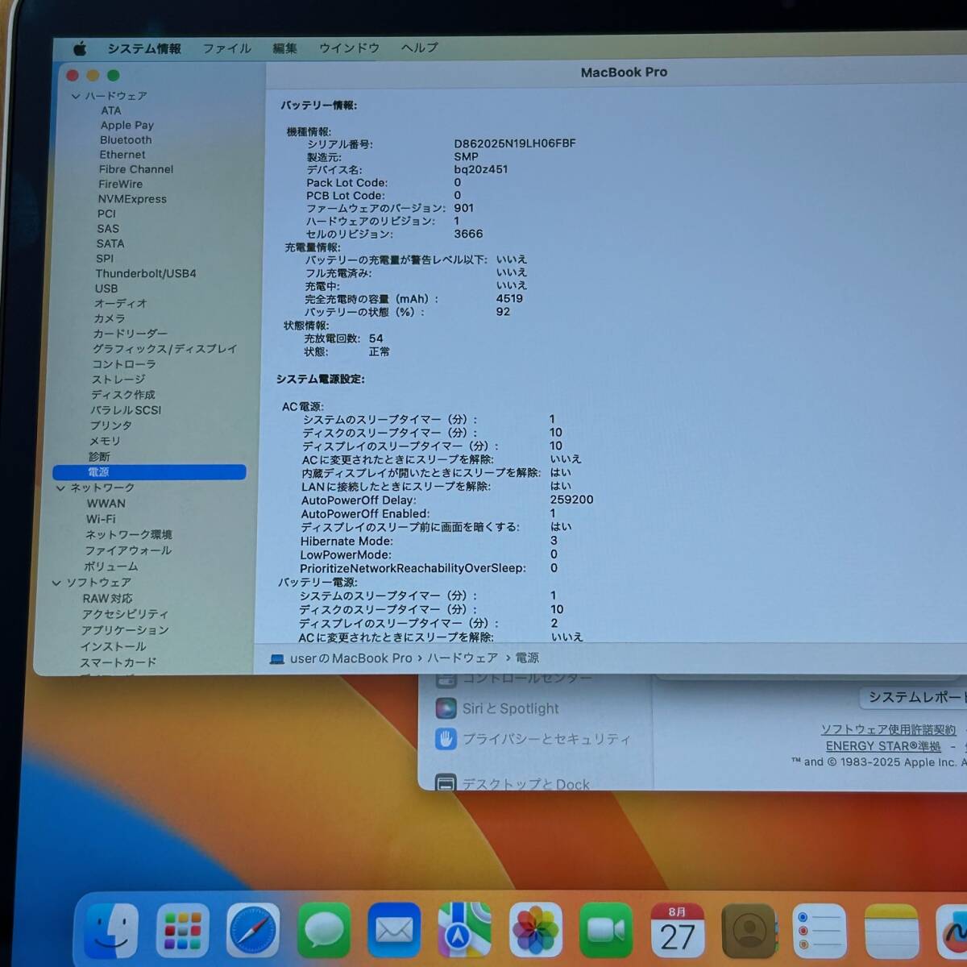This screenshot has height=967, width=967.
Task: Open the システム情報 menu
Action: click(x=144, y=48)
